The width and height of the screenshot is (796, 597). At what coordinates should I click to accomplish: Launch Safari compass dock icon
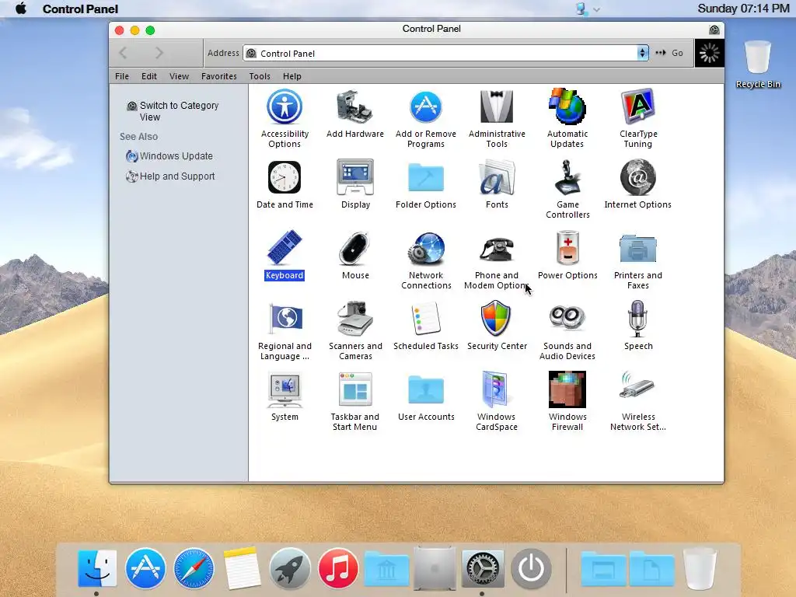[x=194, y=568]
